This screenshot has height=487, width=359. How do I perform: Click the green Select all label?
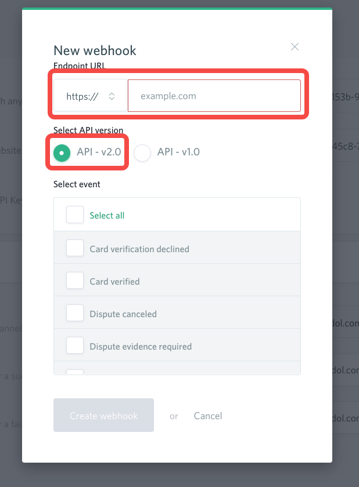click(x=107, y=216)
